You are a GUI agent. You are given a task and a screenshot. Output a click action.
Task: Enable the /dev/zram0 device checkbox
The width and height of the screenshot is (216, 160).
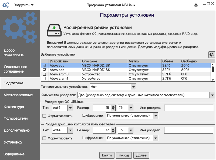coord(44,74)
